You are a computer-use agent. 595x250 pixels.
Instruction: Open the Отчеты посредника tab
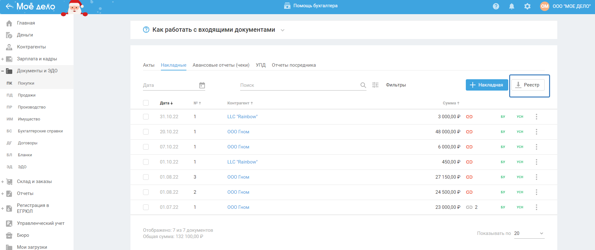pyautogui.click(x=294, y=65)
